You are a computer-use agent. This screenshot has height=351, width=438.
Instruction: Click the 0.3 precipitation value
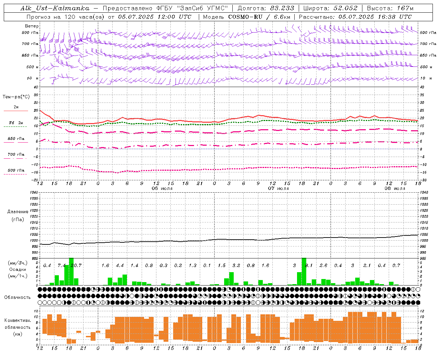click(x=164, y=266)
